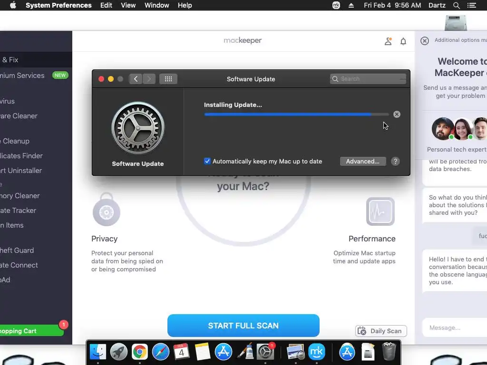Cancel the installing update
487x365 pixels.
pyautogui.click(x=397, y=114)
